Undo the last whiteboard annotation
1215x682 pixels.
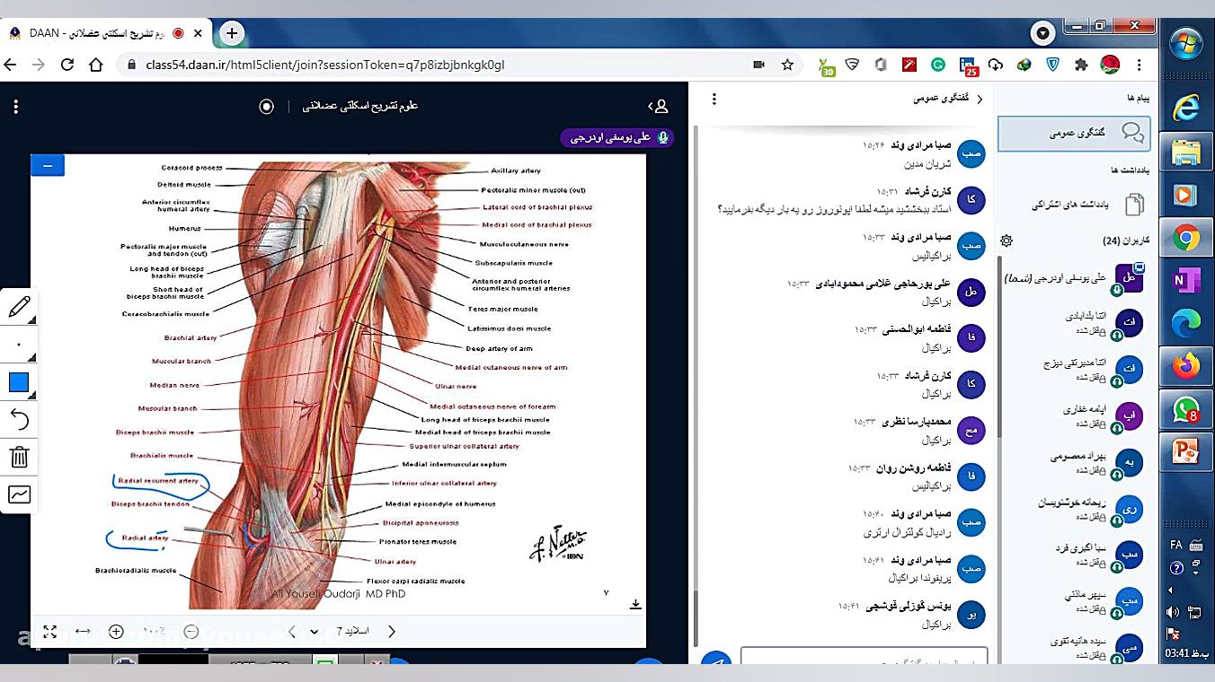(x=20, y=421)
